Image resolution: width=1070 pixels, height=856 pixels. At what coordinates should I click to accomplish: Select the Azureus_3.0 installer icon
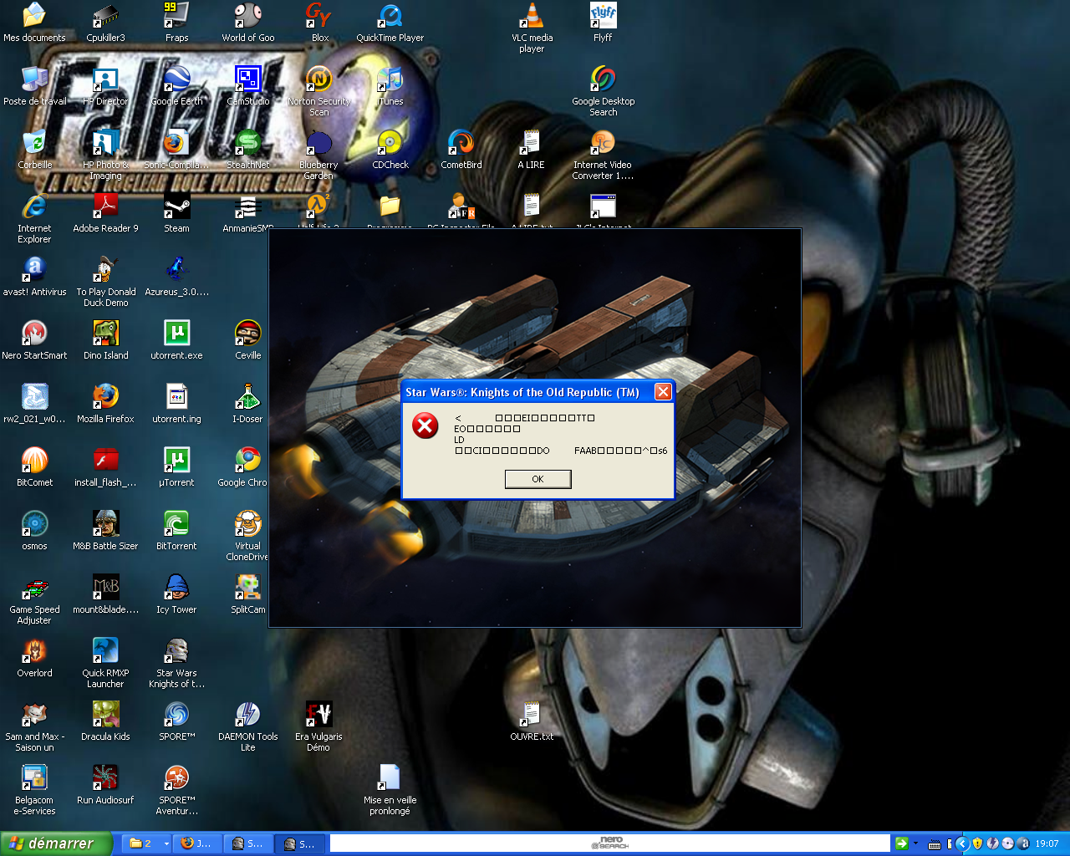click(176, 277)
